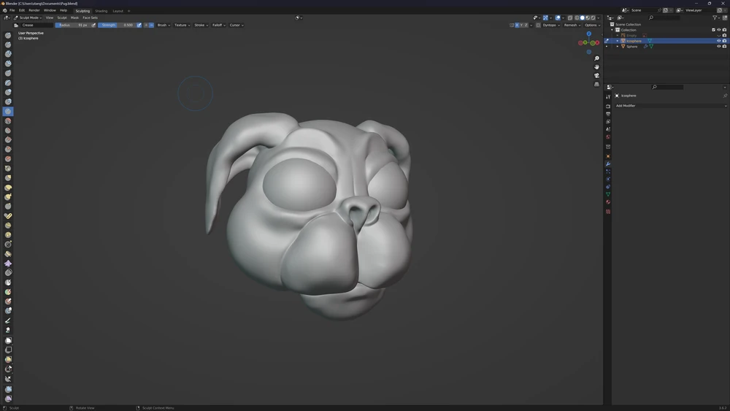
Task: Hide the Icosphere object via eye icon
Action: point(718,41)
